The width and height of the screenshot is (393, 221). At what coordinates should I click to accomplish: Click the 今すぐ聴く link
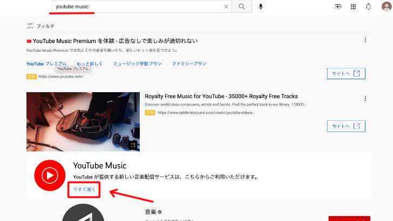84,189
